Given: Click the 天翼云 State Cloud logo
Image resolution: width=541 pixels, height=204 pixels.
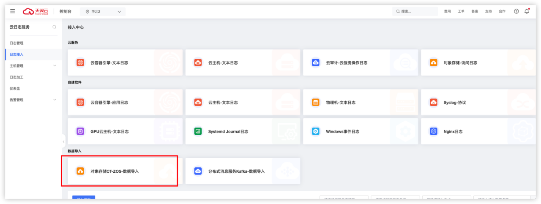Looking at the screenshot, I should point(36,11).
